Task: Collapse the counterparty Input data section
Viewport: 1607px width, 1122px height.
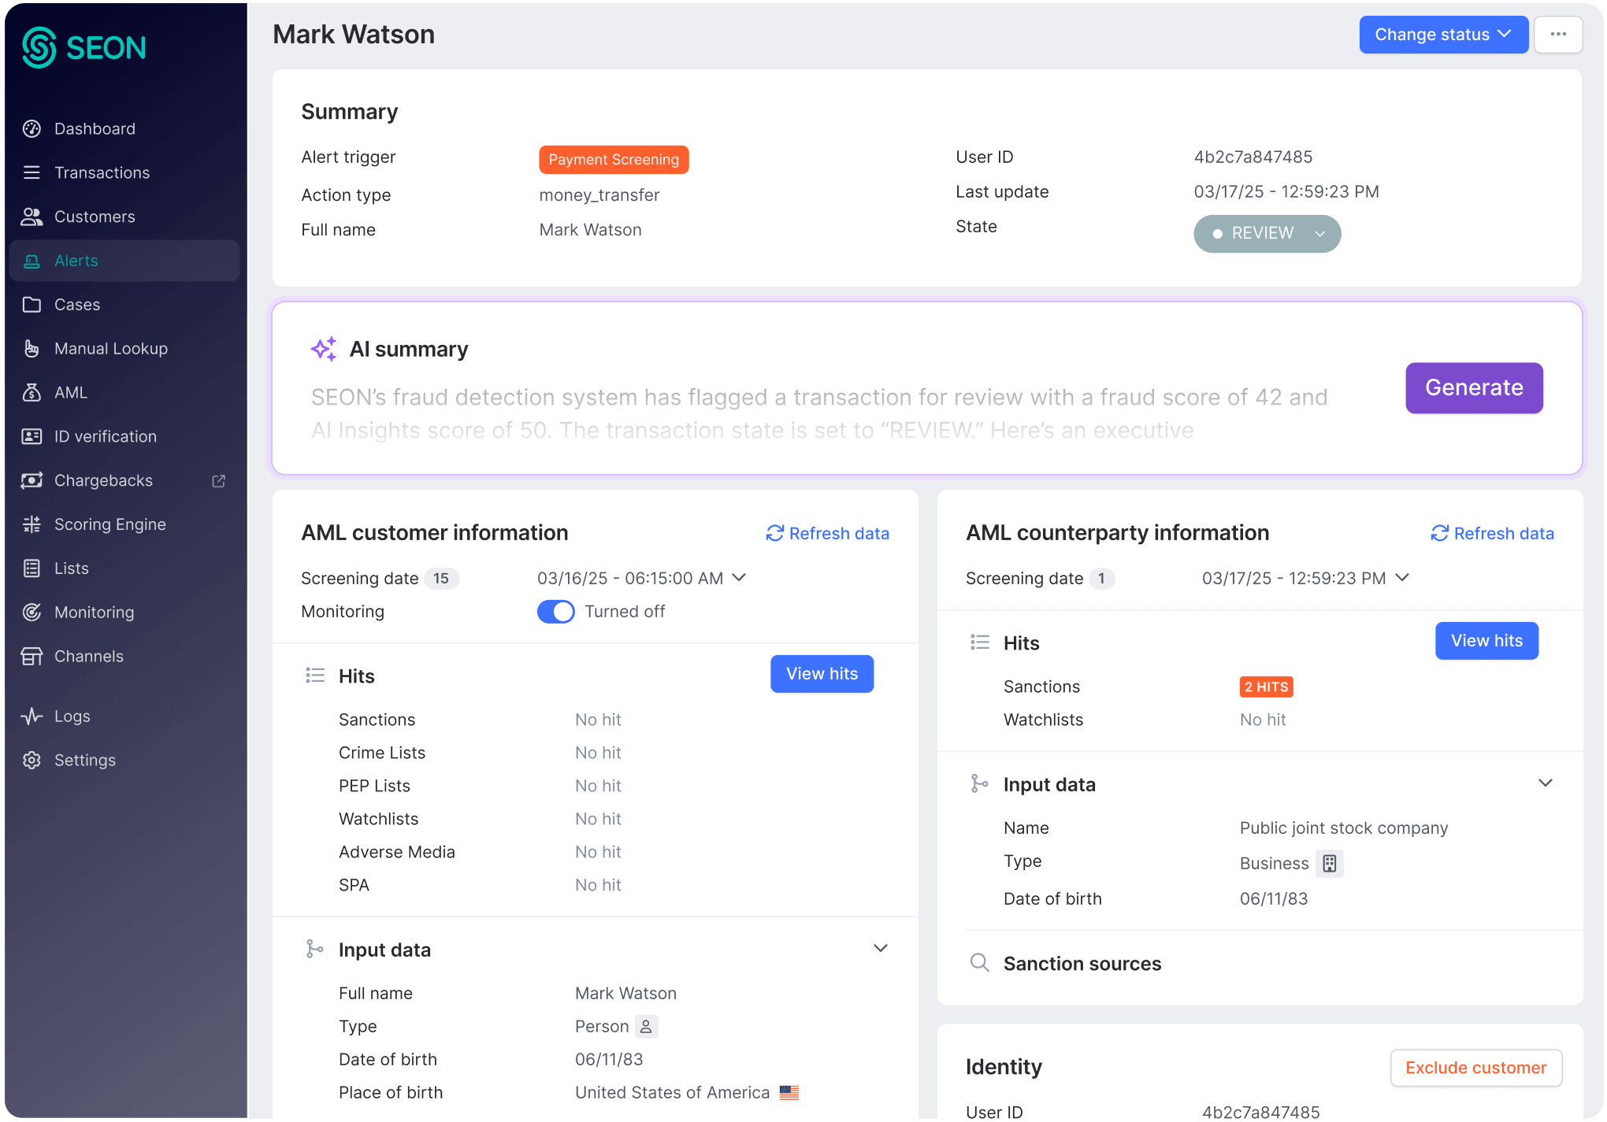Action: click(x=1545, y=783)
